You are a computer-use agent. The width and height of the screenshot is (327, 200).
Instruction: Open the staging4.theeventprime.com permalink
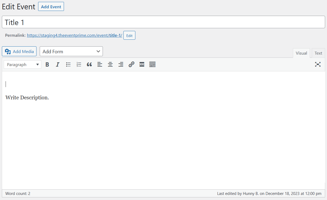tap(74, 35)
